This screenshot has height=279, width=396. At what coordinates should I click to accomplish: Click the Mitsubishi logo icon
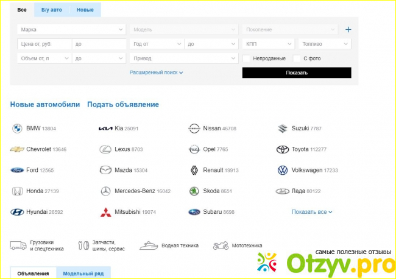coord(105,212)
